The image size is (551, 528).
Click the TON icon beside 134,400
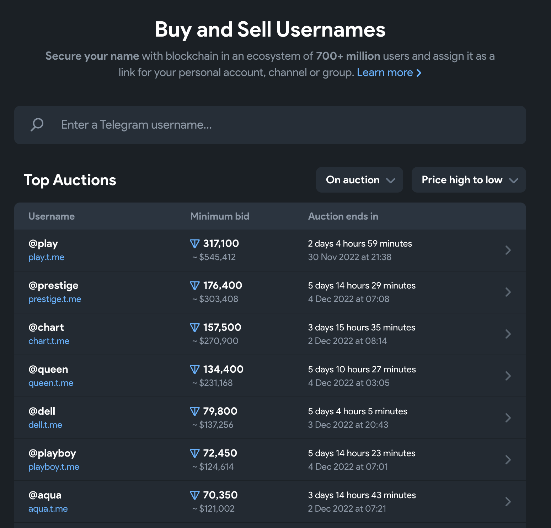(x=195, y=370)
